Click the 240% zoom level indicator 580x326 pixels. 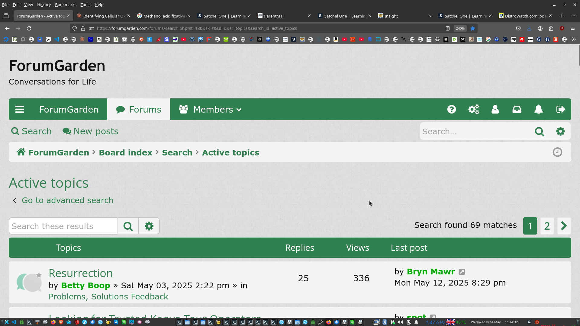click(460, 28)
